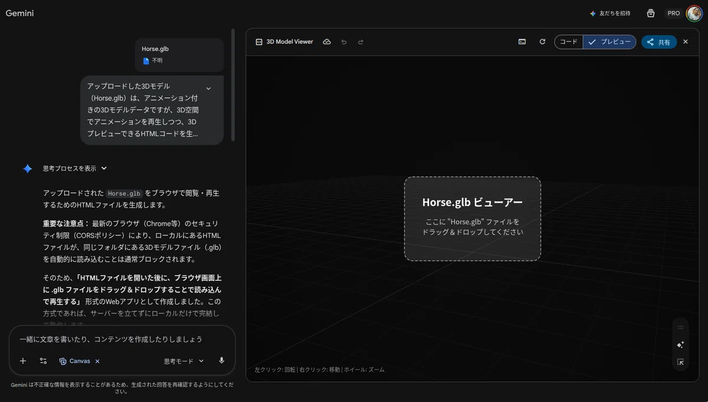Open the 思考モード dropdown
The image size is (708, 402).
point(183,361)
